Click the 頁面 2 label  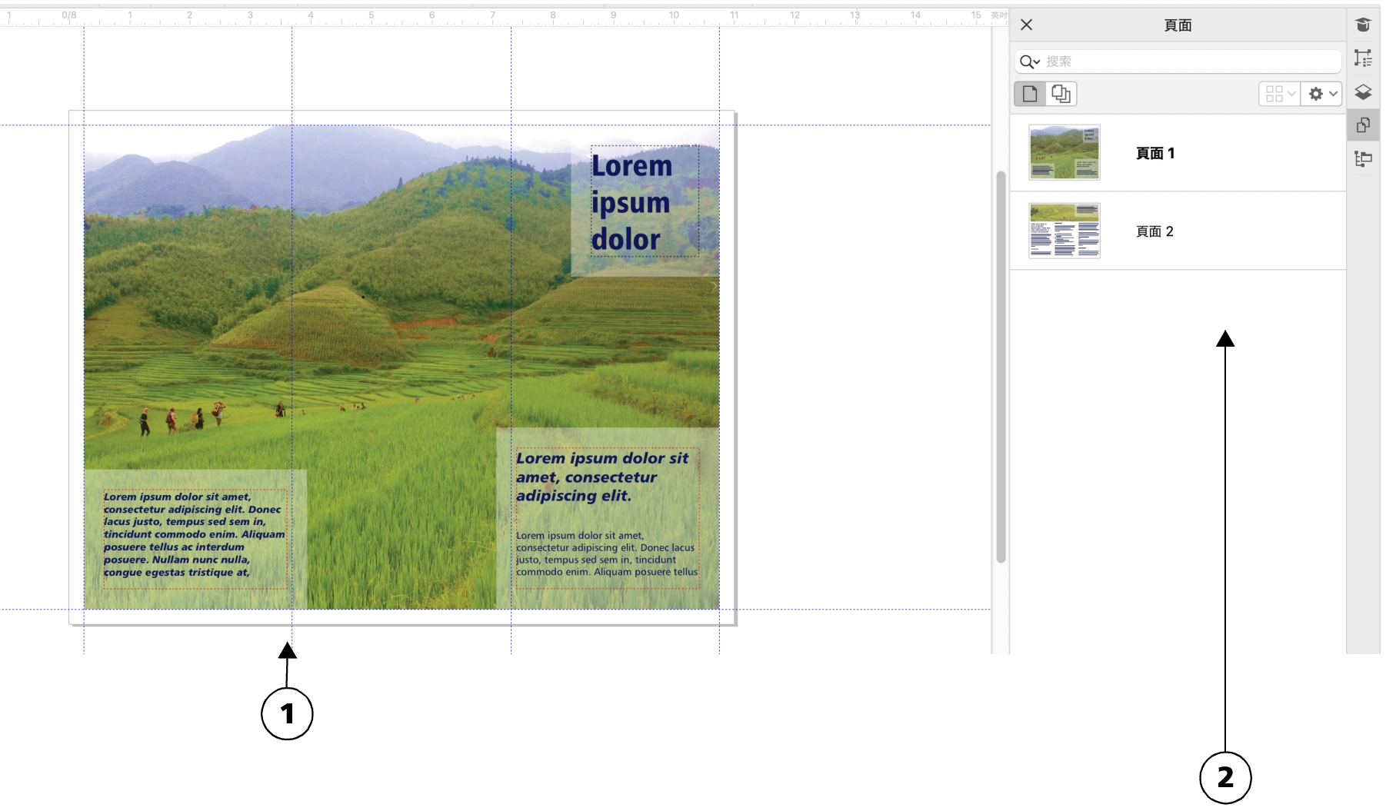point(1154,231)
